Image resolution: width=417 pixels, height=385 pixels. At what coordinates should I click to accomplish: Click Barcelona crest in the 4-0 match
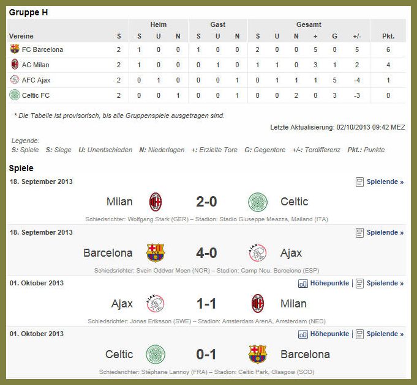(x=156, y=253)
